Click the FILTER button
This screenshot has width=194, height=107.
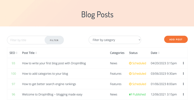(x=54, y=40)
